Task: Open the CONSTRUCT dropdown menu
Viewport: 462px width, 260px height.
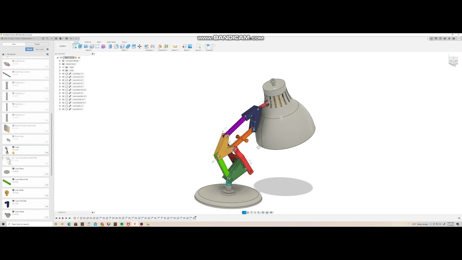Action: 163,50
